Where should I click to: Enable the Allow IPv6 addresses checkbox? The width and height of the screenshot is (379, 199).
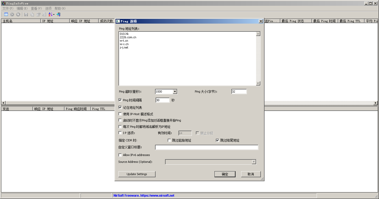[120, 155]
